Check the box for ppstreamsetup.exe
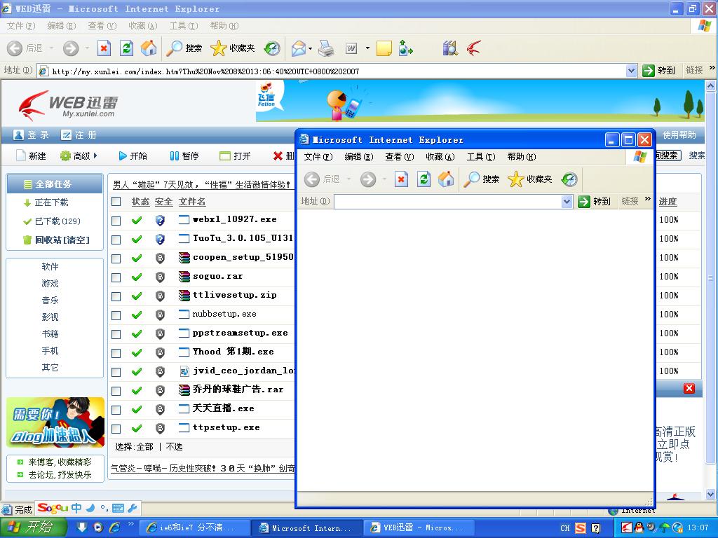Viewport: 718px width, 538px height. coord(116,334)
